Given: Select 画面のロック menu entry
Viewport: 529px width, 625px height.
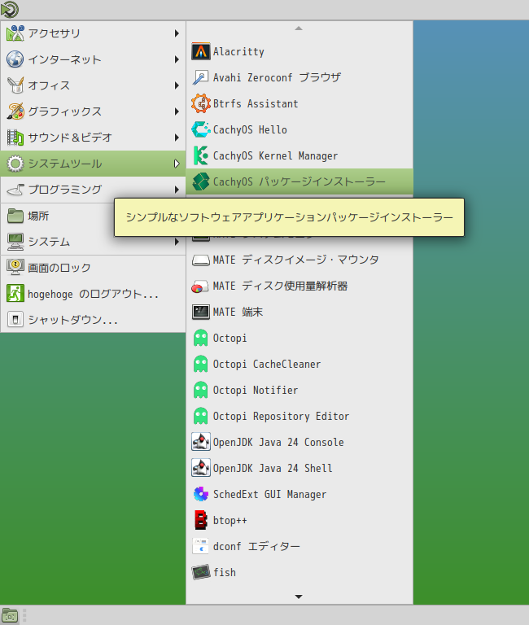Looking at the screenshot, I should pos(94,268).
